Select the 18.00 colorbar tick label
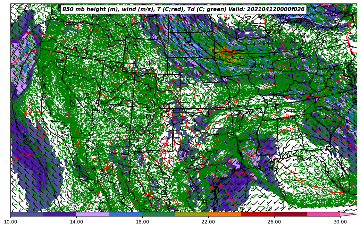The width and height of the screenshot is (360, 228). 142,222
